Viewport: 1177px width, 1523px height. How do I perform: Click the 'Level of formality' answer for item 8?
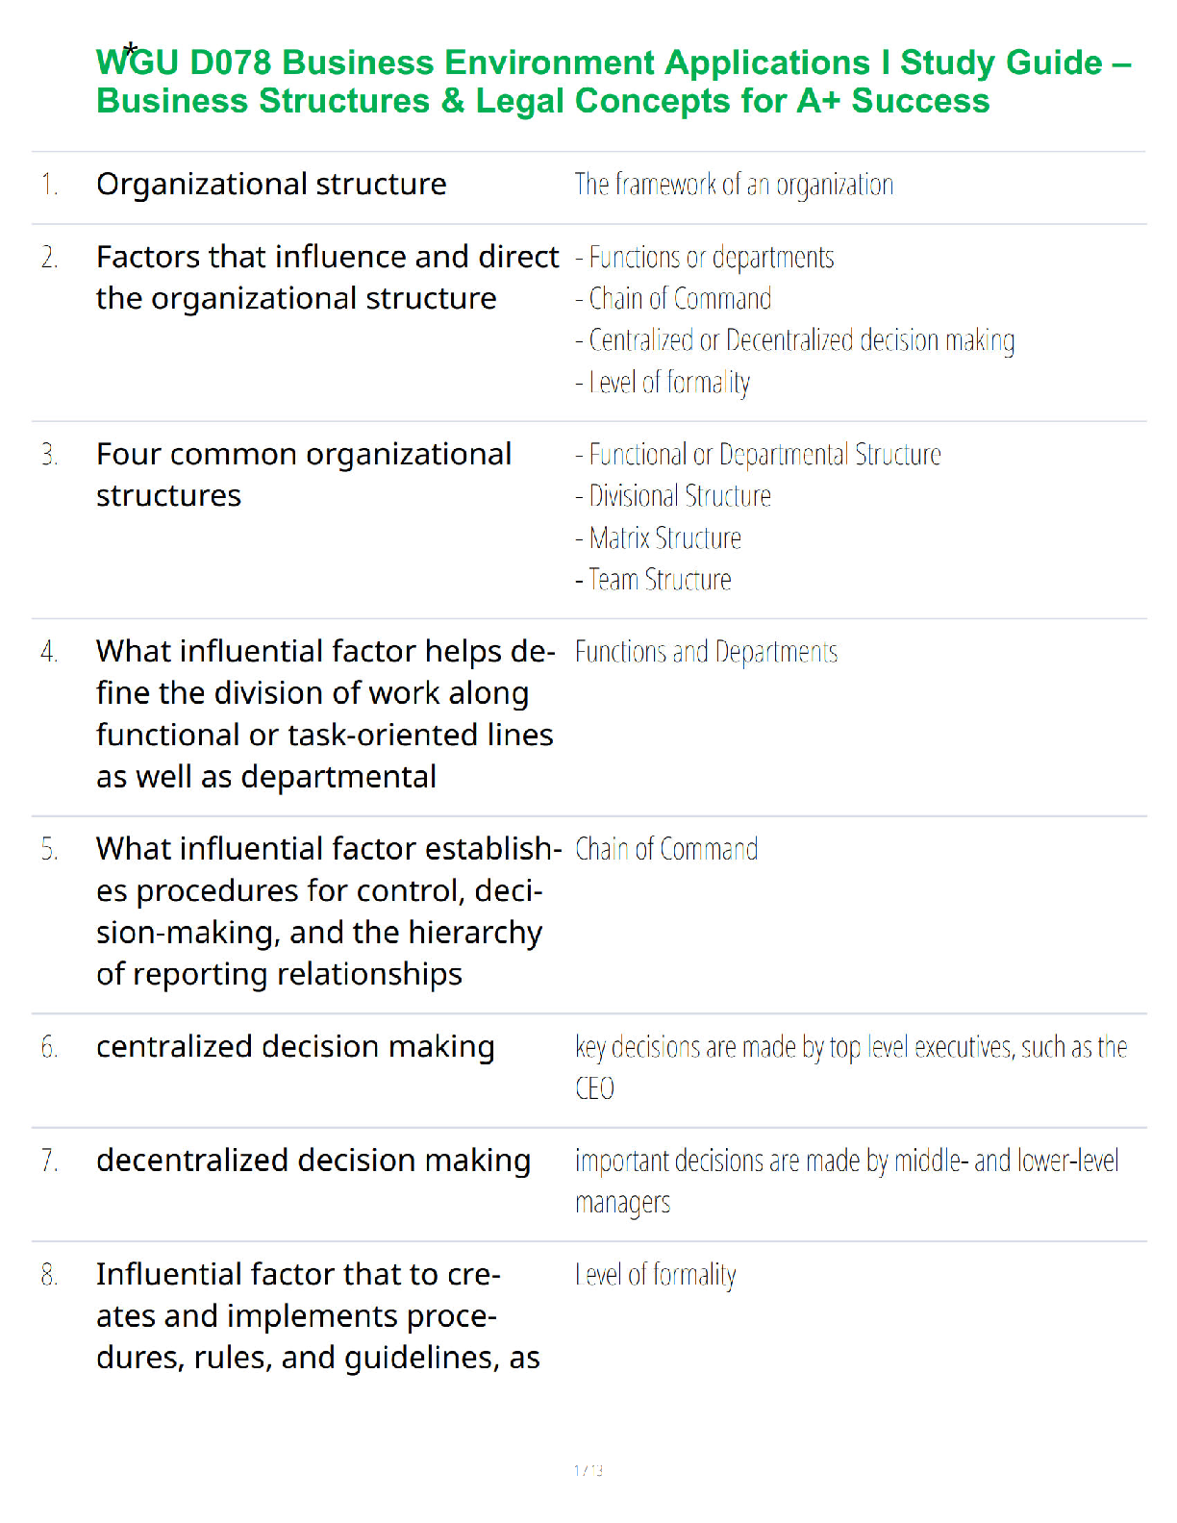click(x=656, y=1276)
